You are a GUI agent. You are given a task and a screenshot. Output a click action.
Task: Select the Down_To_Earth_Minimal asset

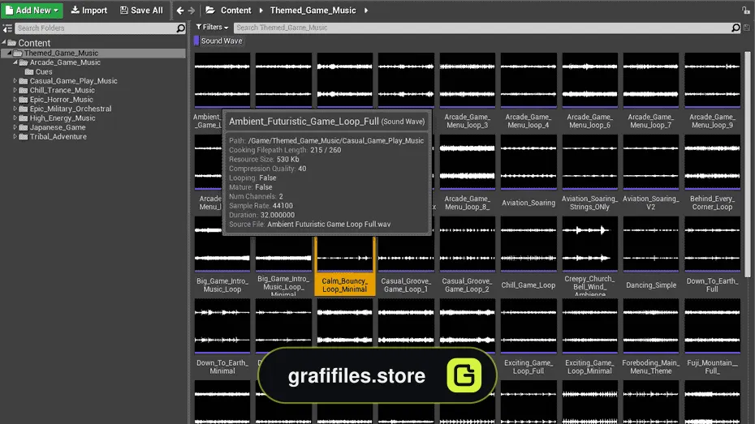tap(222, 337)
